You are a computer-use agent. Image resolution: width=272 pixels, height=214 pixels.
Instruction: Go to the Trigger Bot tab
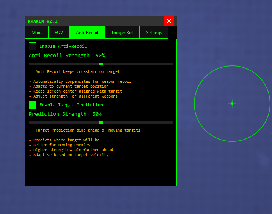tap(122, 33)
